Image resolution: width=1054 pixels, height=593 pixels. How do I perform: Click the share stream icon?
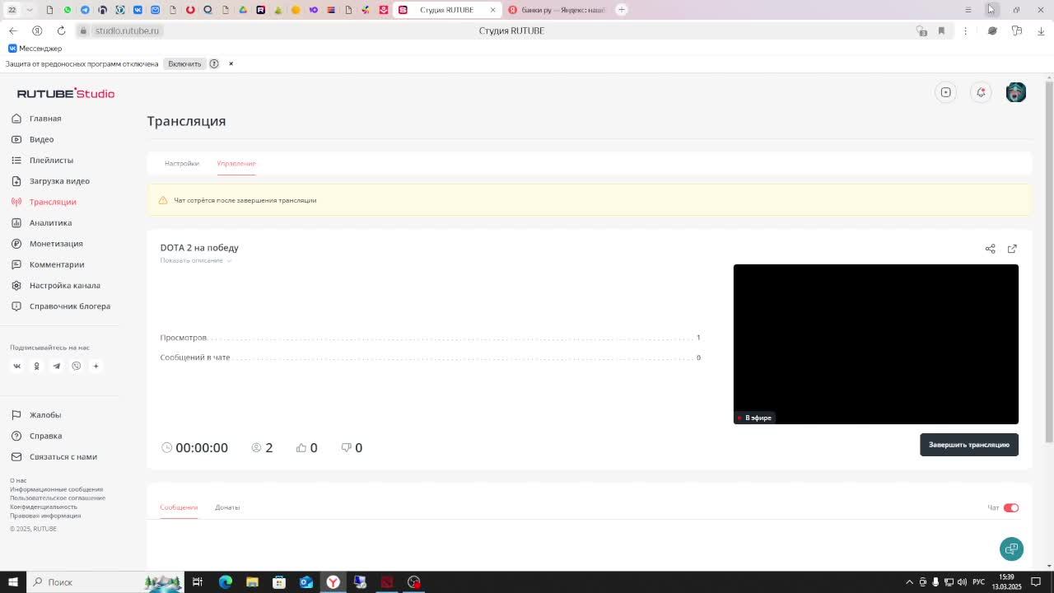click(991, 249)
